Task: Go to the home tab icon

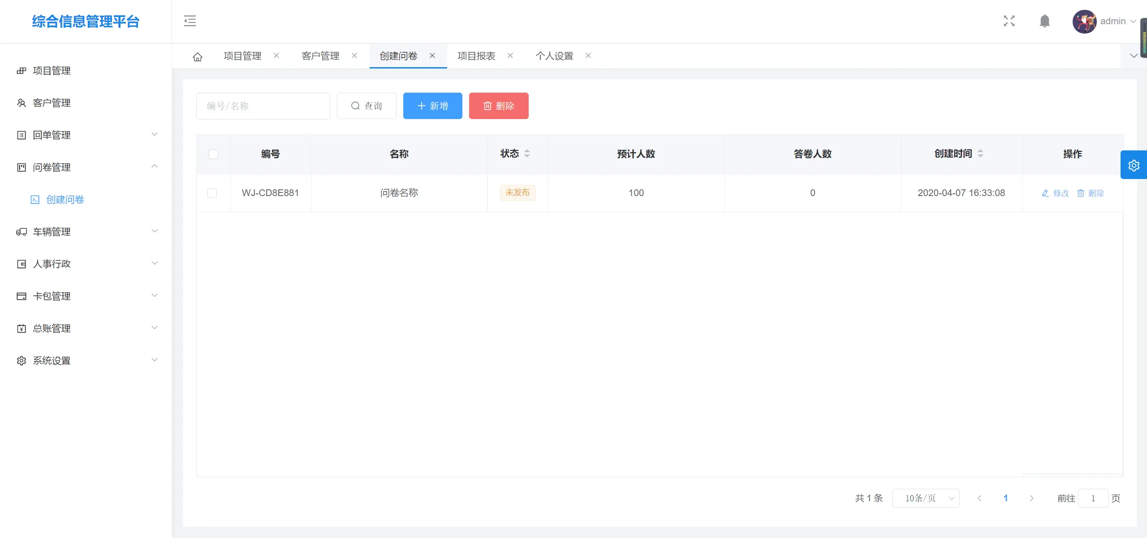Action: coord(198,56)
